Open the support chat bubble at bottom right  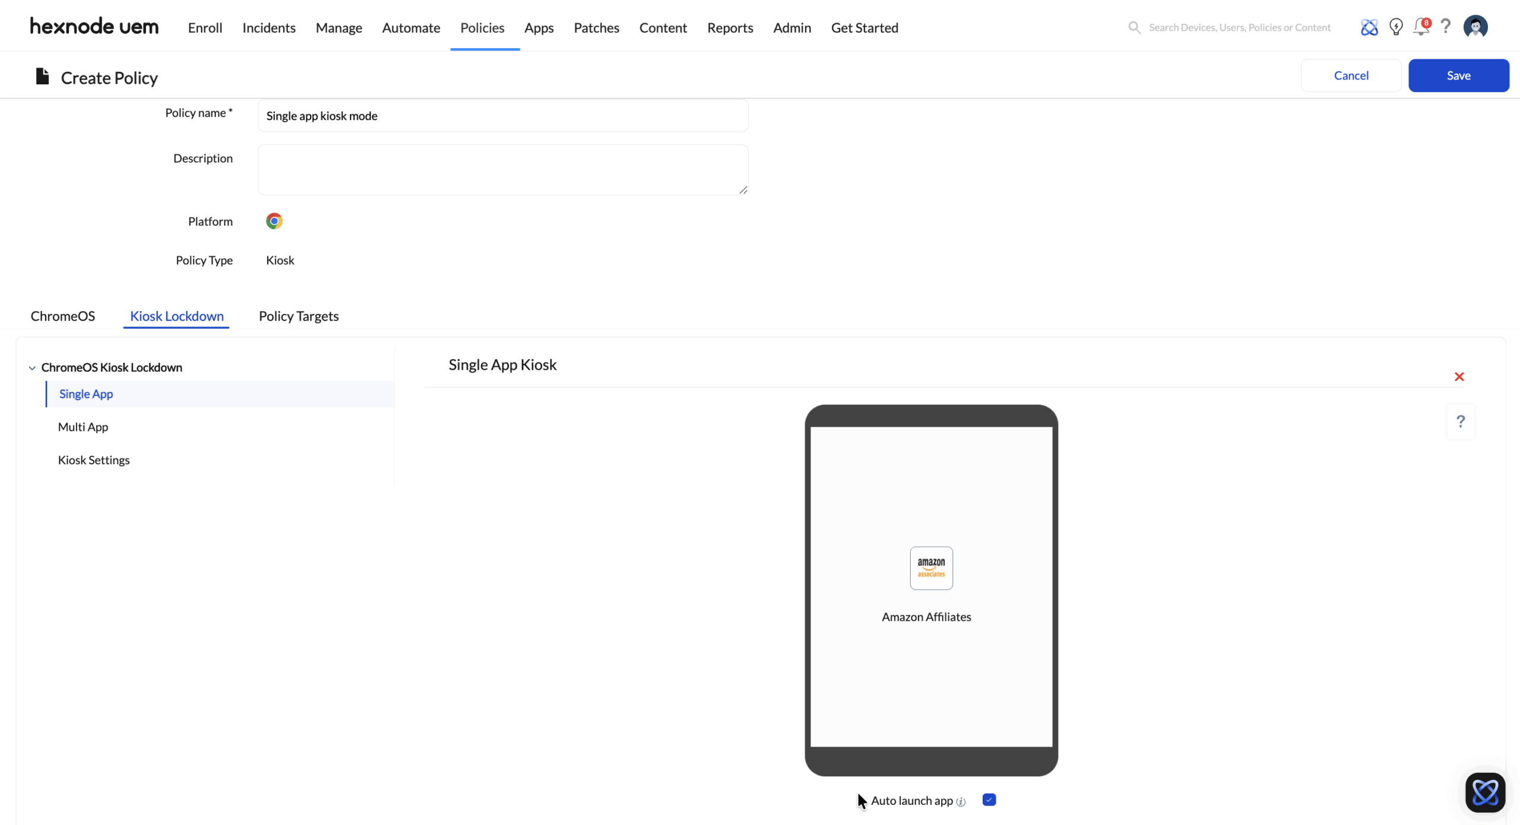pyautogui.click(x=1485, y=792)
